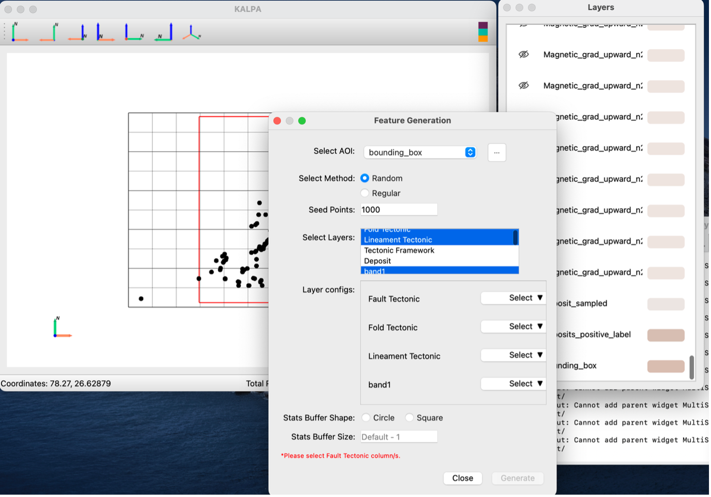Switch to the isometric three-axis view icon
Image resolution: width=711 pixels, height=497 pixels.
pyautogui.click(x=192, y=32)
